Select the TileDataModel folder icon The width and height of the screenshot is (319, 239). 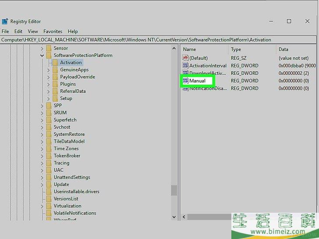pyautogui.click(x=49, y=141)
